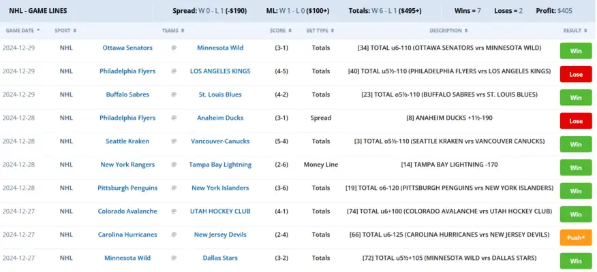Open the New Jersey Devils team link
The image size is (597, 272).
(x=220, y=235)
